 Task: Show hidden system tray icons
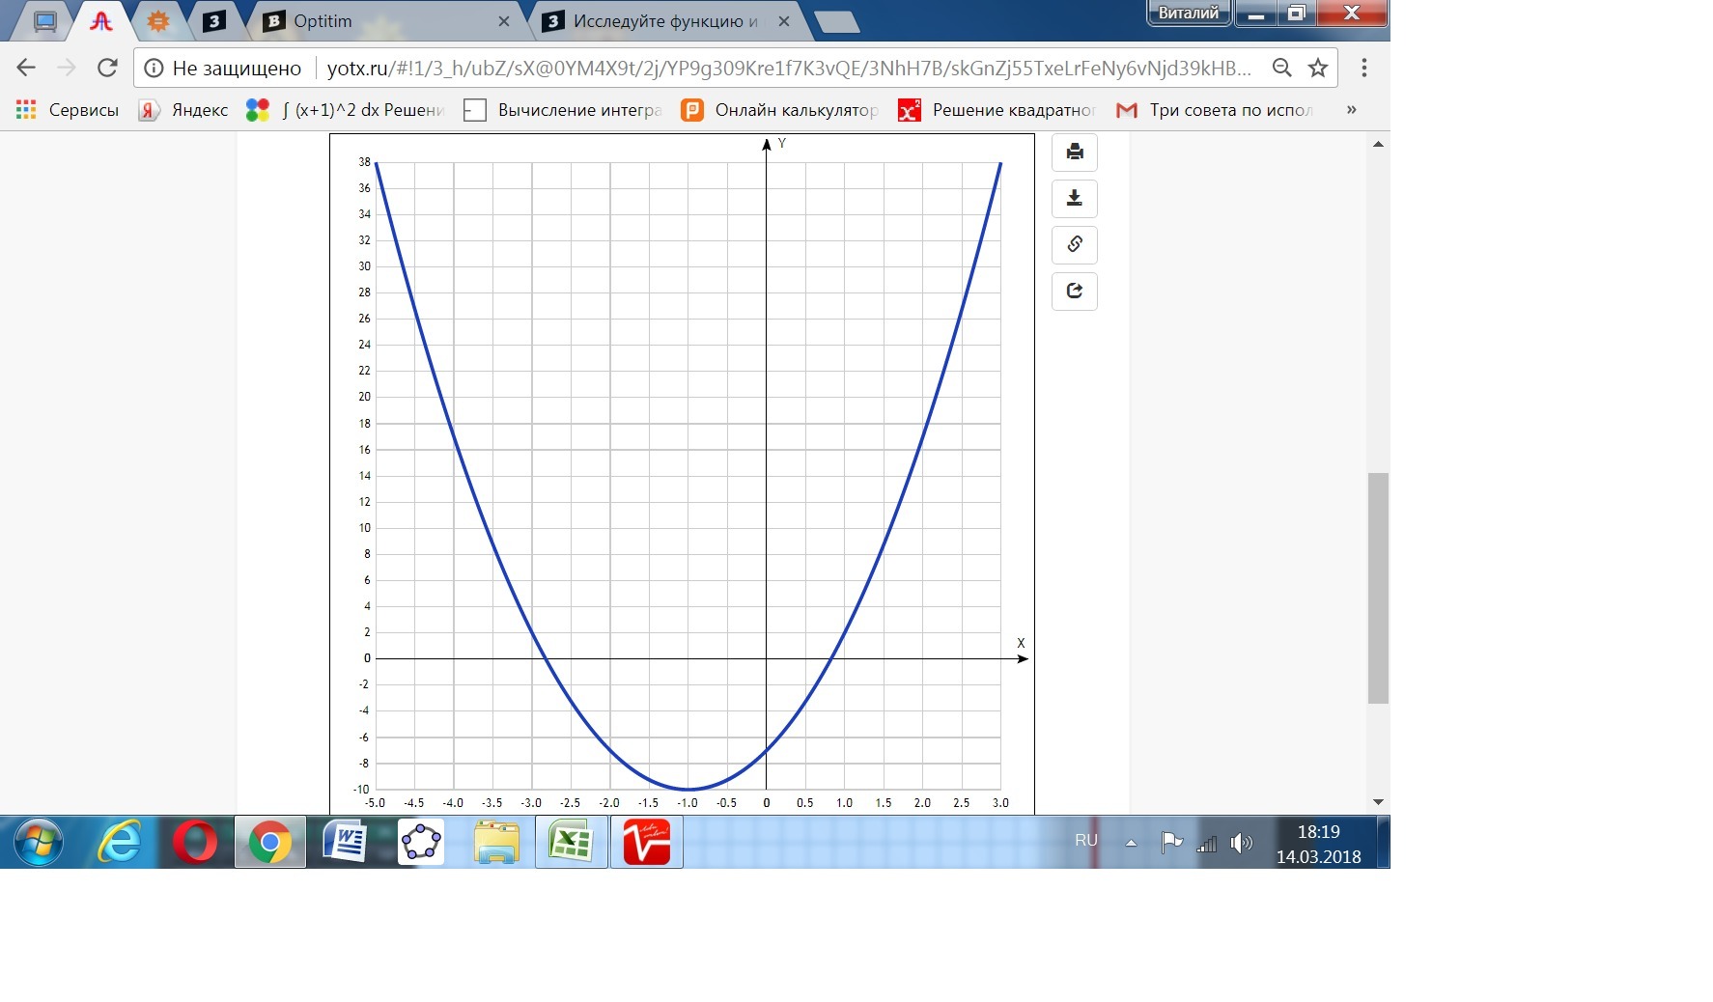click(1131, 844)
